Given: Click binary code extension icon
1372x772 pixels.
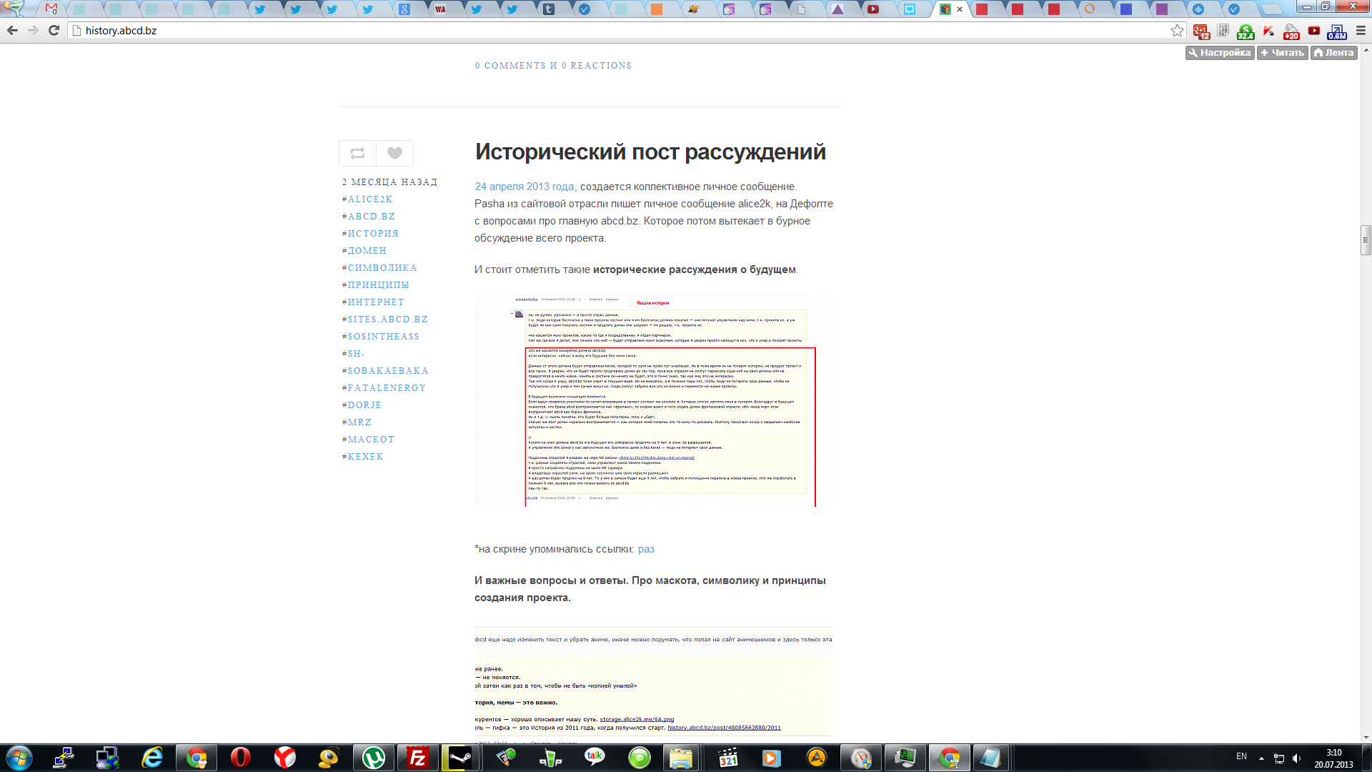Looking at the screenshot, I should pos(1223,31).
